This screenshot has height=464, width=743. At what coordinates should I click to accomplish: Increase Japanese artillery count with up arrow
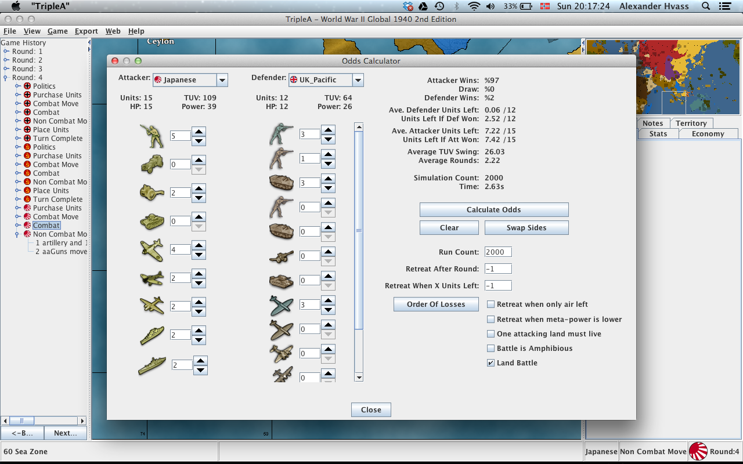199,188
